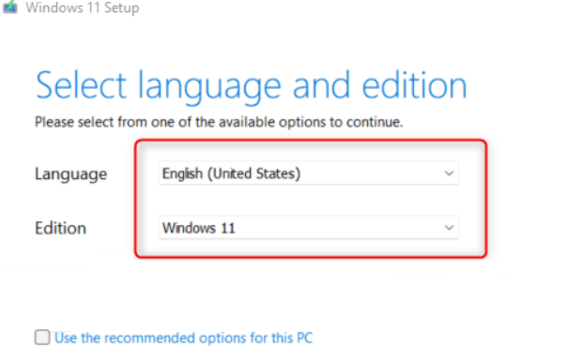The width and height of the screenshot is (583, 363).
Task: Open the English (United States) combo box
Action: coord(309,174)
